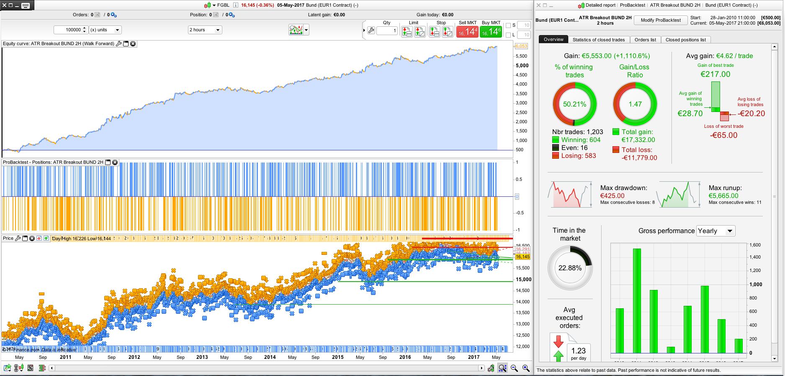Open Equity curve panel wrench settings
Viewport: 785px width, 376px height.
coord(119,43)
